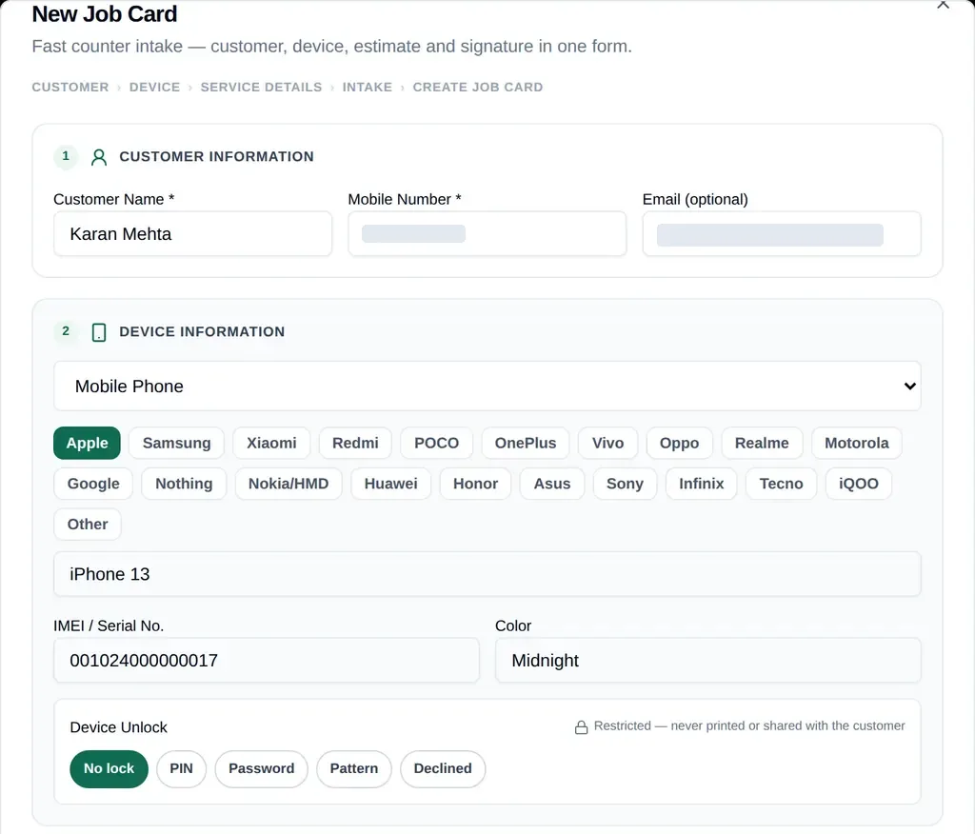Click the DEVICE INFORMATION heading

202,332
